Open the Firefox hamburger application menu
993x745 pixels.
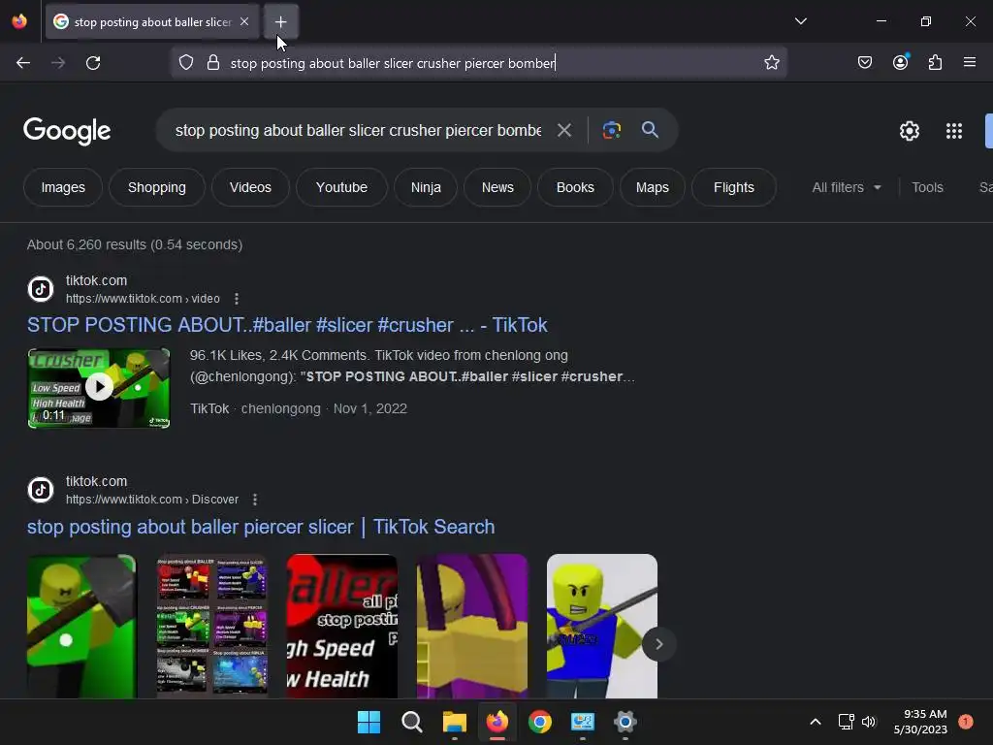970,63
